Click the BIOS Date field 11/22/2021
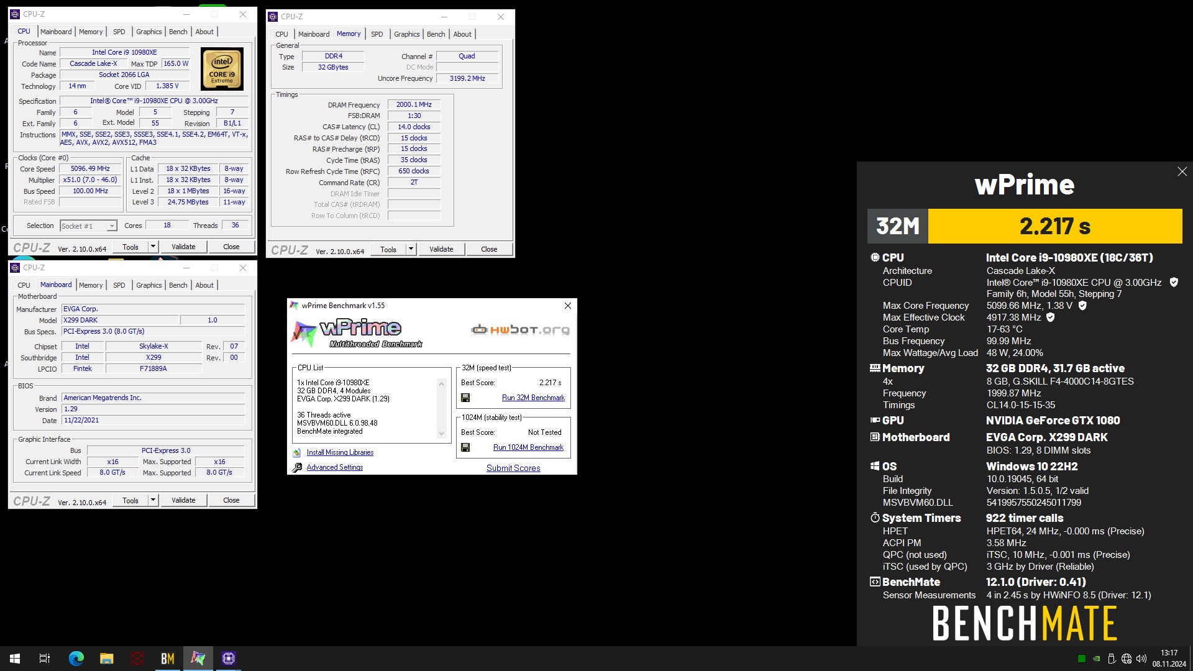The image size is (1193, 671). pyautogui.click(x=153, y=421)
